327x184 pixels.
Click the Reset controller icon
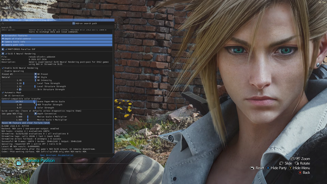point(252,168)
